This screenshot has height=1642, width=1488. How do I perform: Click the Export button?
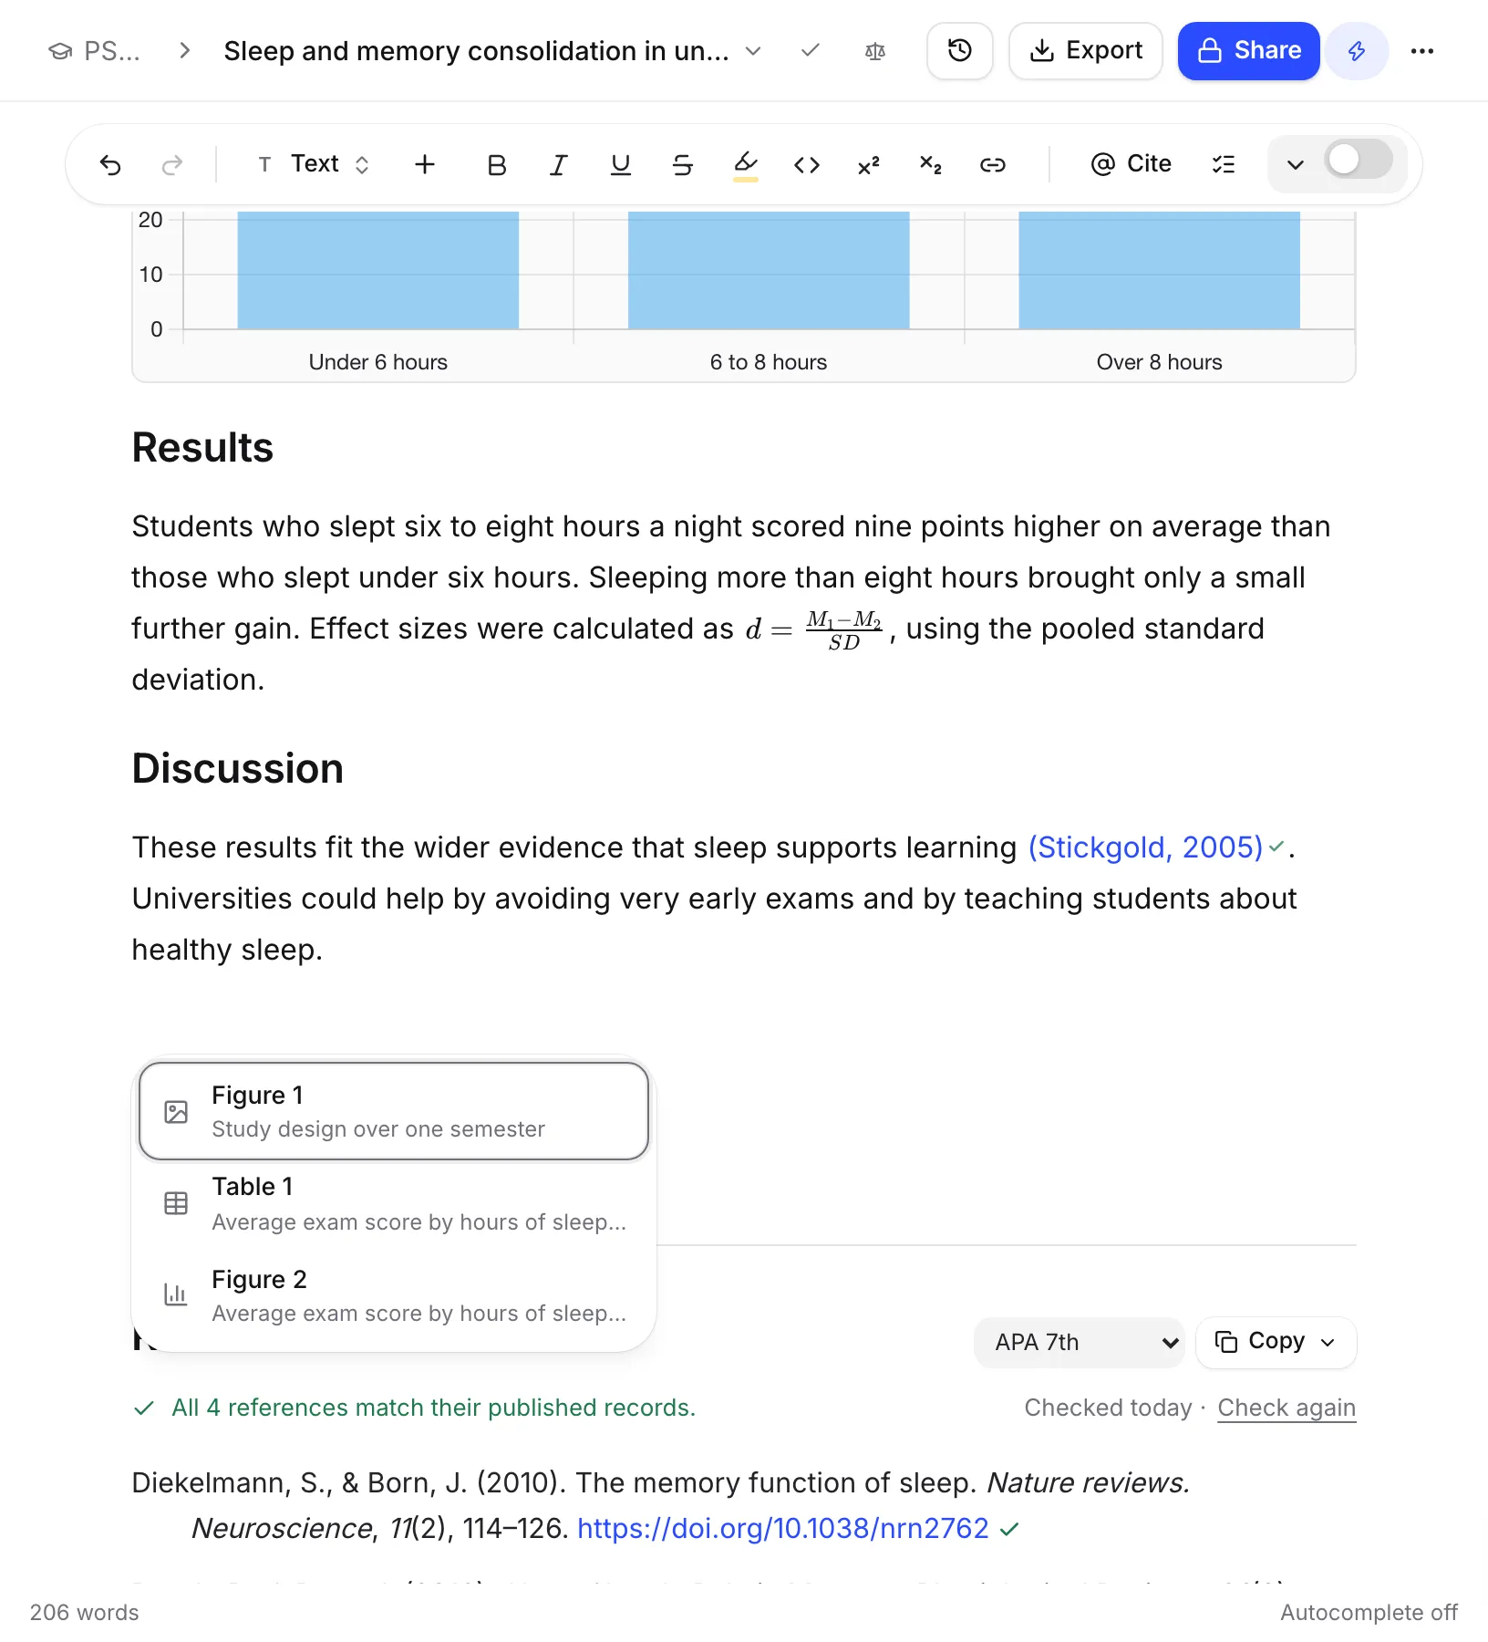[x=1086, y=51]
